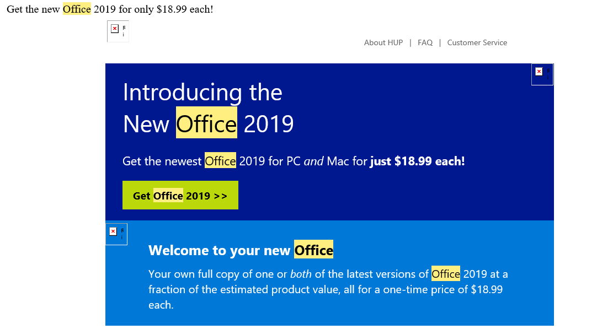
Task: Click the Get Office 2019 >> button
Action: (180, 195)
